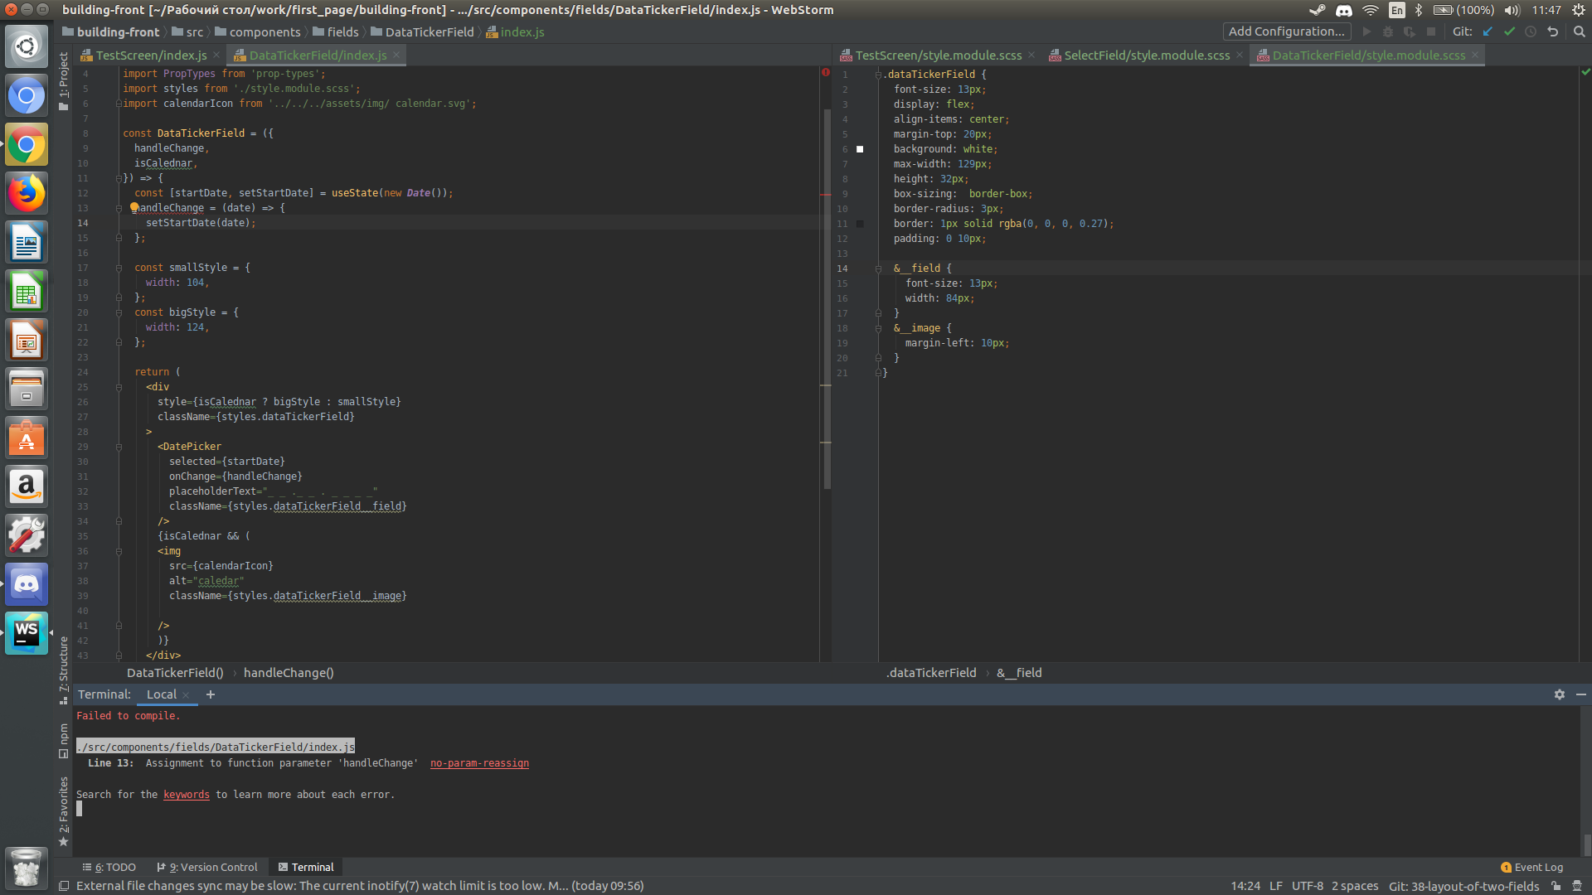
Task: Open terminal settings gear icon
Action: pyautogui.click(x=1559, y=694)
